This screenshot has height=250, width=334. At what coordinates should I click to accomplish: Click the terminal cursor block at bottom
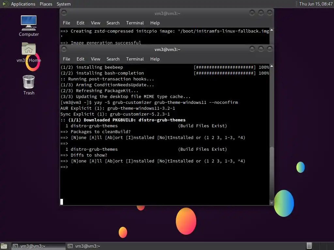62,202
